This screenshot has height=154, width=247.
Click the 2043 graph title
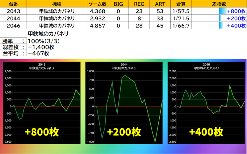coord(42,66)
